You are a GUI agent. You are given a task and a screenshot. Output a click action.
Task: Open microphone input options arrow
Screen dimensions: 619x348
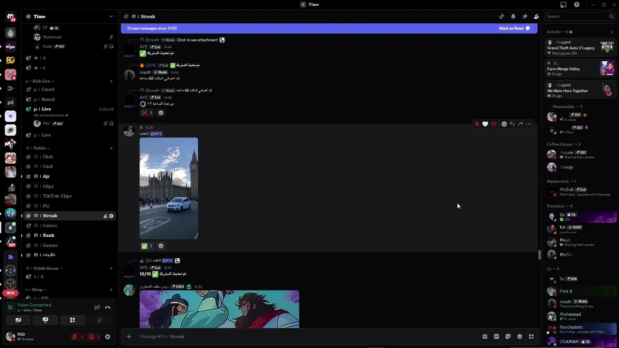click(x=82, y=337)
